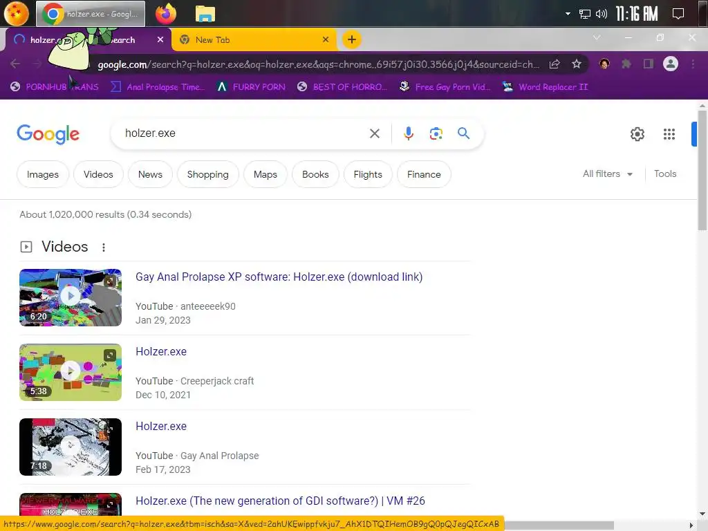708x531 pixels.
Task: Open Videos section three-dot options
Action: coord(104,248)
